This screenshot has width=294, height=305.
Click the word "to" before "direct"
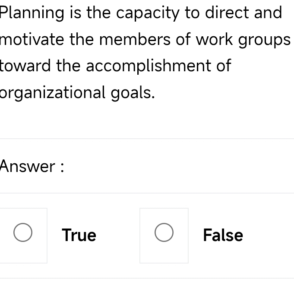192,13
